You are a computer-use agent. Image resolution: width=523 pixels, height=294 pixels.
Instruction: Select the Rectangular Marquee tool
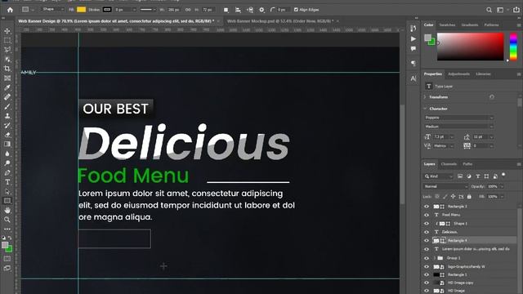coord(7,40)
